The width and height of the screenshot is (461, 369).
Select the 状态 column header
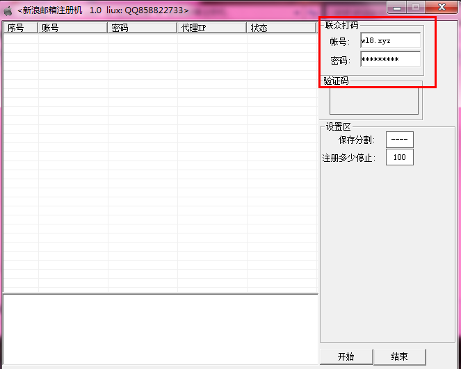point(281,28)
